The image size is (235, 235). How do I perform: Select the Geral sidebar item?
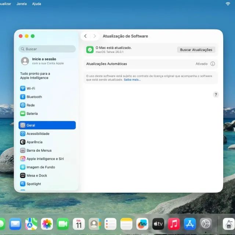click(x=47, y=125)
